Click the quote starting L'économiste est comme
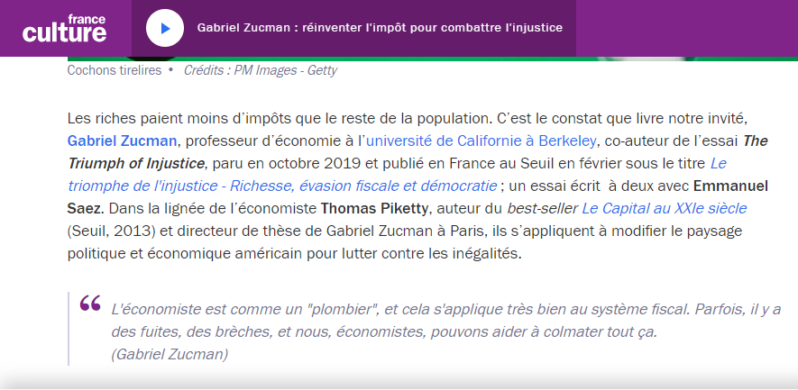This screenshot has width=798, height=390. click(x=445, y=321)
